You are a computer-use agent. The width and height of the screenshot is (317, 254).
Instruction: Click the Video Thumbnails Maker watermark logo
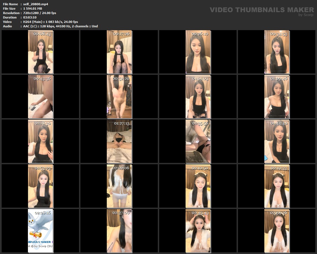(x=261, y=10)
